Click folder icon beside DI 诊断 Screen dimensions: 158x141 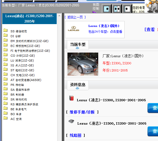click(5, 35)
